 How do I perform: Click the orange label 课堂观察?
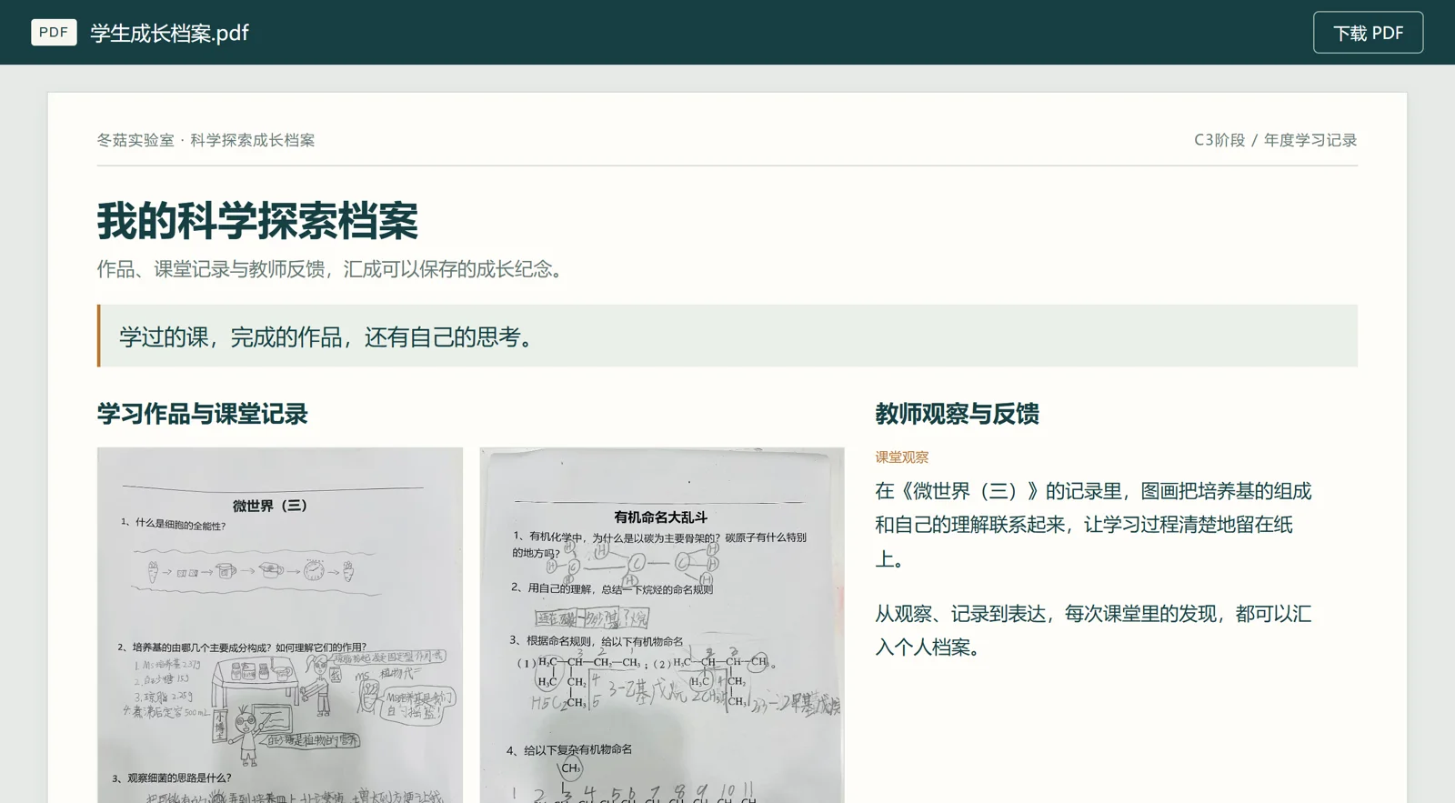click(901, 457)
